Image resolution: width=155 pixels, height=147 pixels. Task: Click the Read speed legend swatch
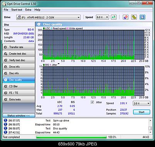pos(51,29)
